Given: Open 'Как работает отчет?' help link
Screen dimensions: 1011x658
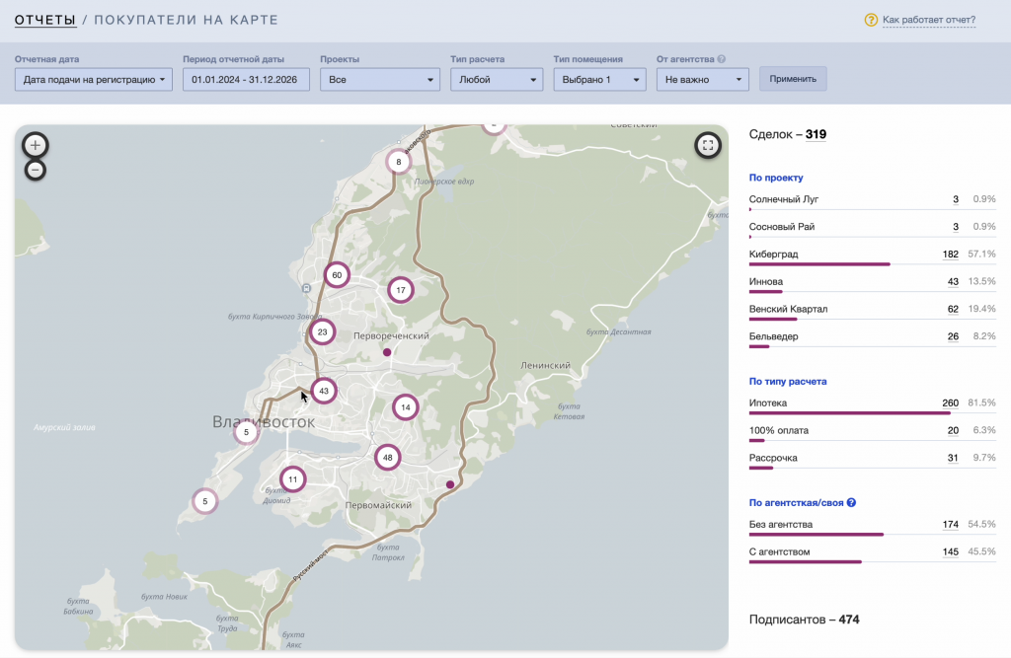Looking at the screenshot, I should click(x=928, y=20).
